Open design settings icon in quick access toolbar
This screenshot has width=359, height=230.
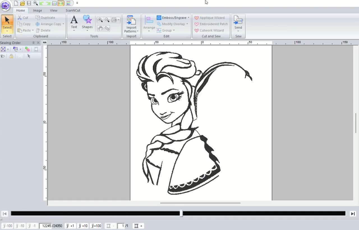click(x=54, y=3)
